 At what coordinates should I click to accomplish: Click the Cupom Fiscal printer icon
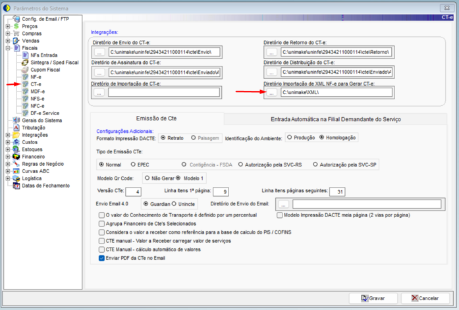click(26, 70)
